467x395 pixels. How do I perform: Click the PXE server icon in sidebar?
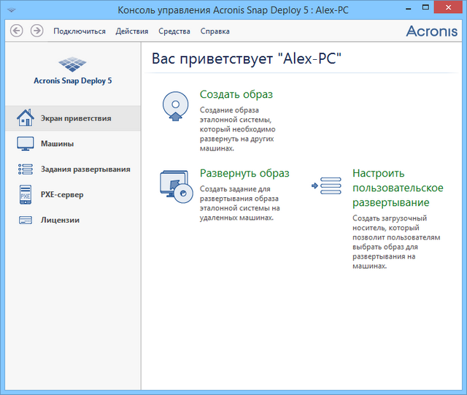tap(26, 195)
